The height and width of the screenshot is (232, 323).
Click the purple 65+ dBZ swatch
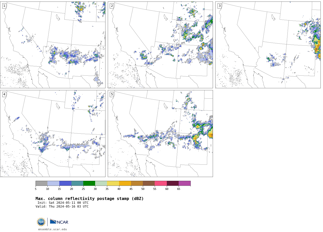pos(184,183)
